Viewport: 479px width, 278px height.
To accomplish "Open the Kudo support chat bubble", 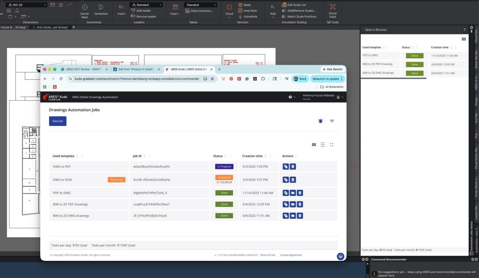I will pyautogui.click(x=341, y=257).
